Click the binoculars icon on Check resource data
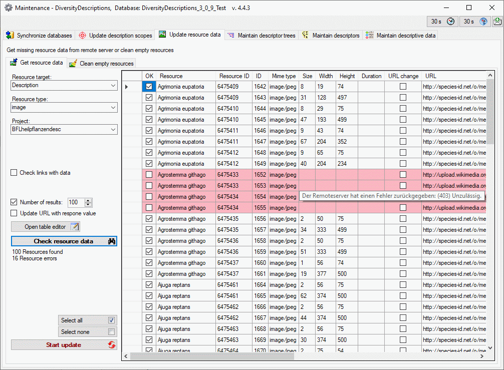 112,241
